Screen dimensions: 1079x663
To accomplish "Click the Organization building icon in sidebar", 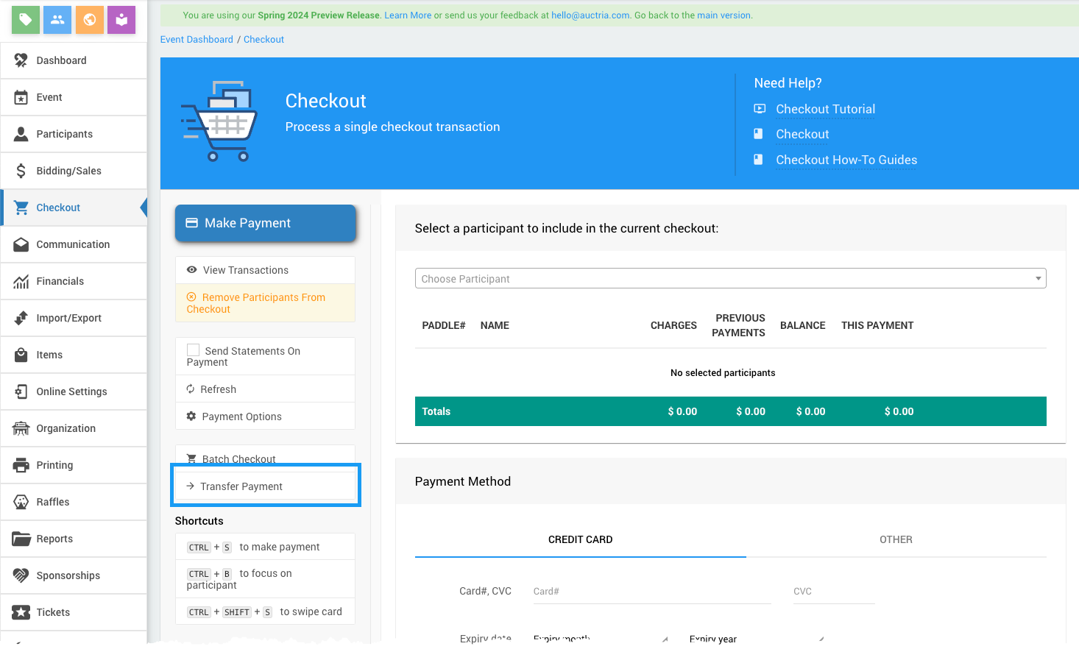I will 21,428.
